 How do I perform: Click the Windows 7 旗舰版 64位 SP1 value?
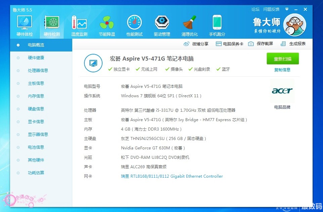[161, 96]
